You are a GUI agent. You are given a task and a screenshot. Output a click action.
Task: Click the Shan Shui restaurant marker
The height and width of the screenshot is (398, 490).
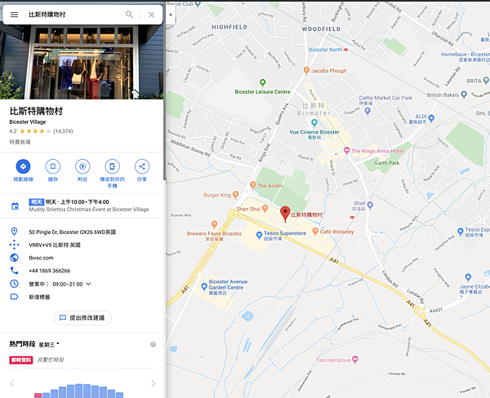point(265,208)
